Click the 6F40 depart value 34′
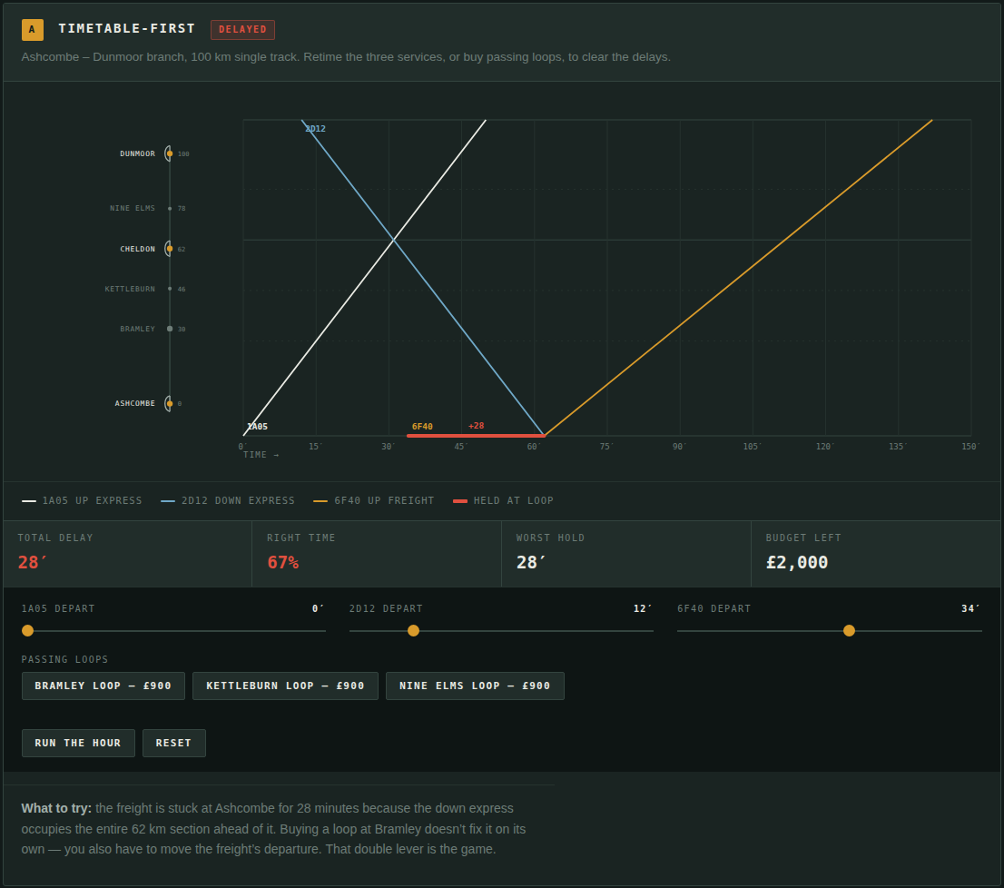Screen dimensions: 1004x888 pyautogui.click(x=970, y=609)
